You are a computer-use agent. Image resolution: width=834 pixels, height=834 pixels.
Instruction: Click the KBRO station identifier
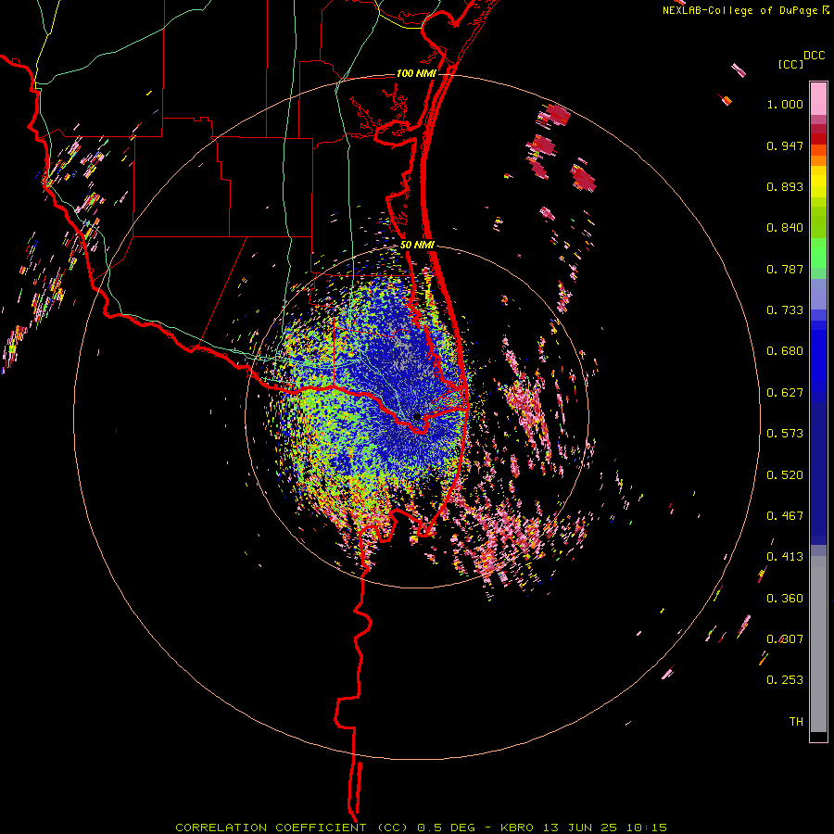click(516, 828)
